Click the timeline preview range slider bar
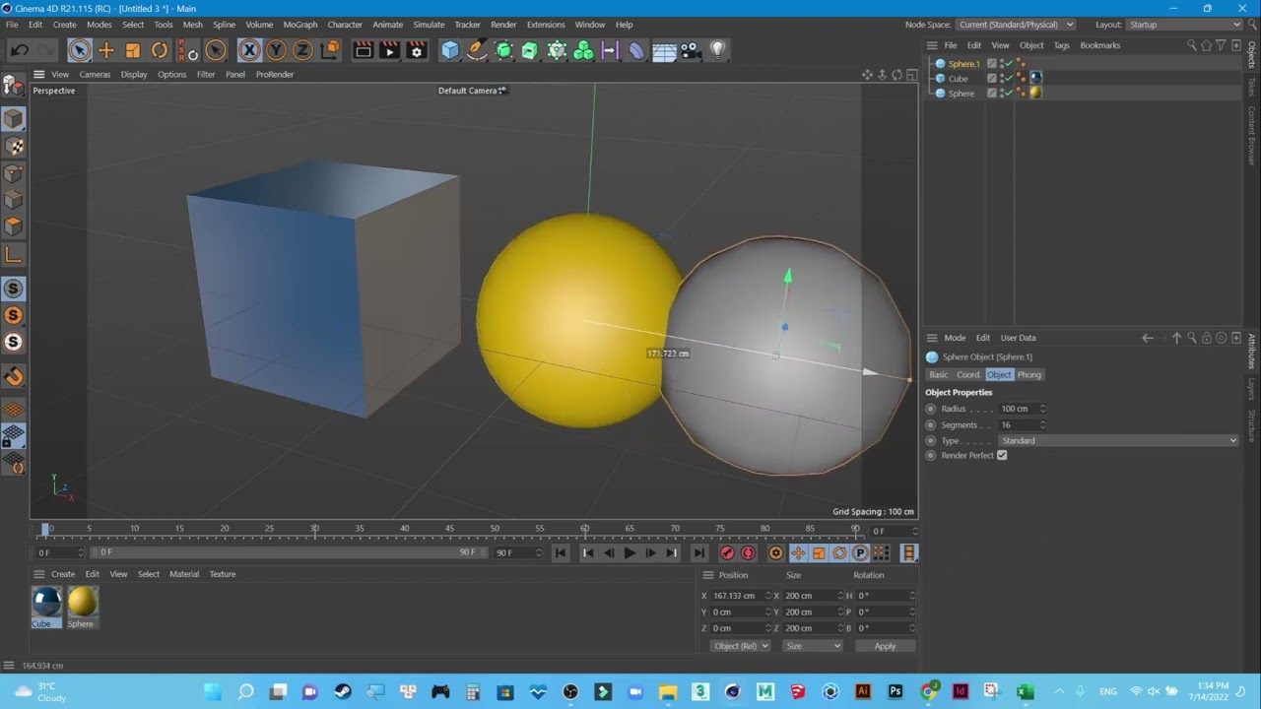 (x=287, y=553)
